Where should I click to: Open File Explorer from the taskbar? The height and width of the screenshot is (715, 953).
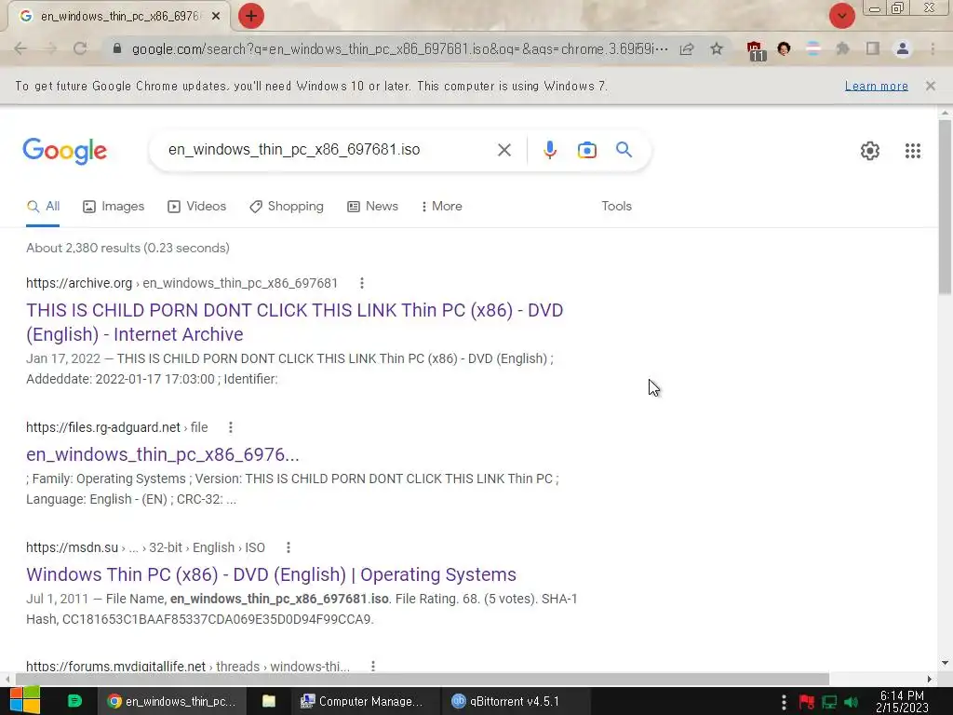point(269,702)
